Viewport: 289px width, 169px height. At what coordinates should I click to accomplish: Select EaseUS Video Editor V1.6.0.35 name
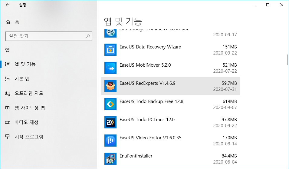pos(150,138)
